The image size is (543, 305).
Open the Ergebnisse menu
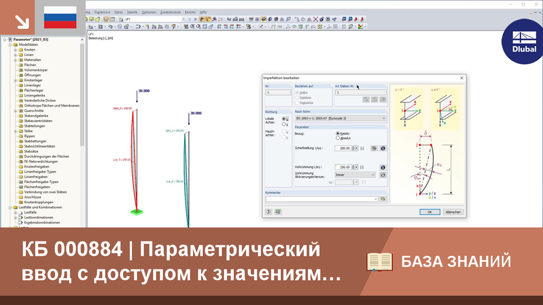point(102,12)
